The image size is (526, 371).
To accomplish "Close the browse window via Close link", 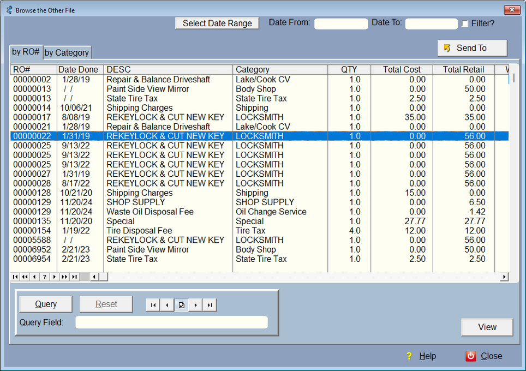I will pyautogui.click(x=492, y=356).
